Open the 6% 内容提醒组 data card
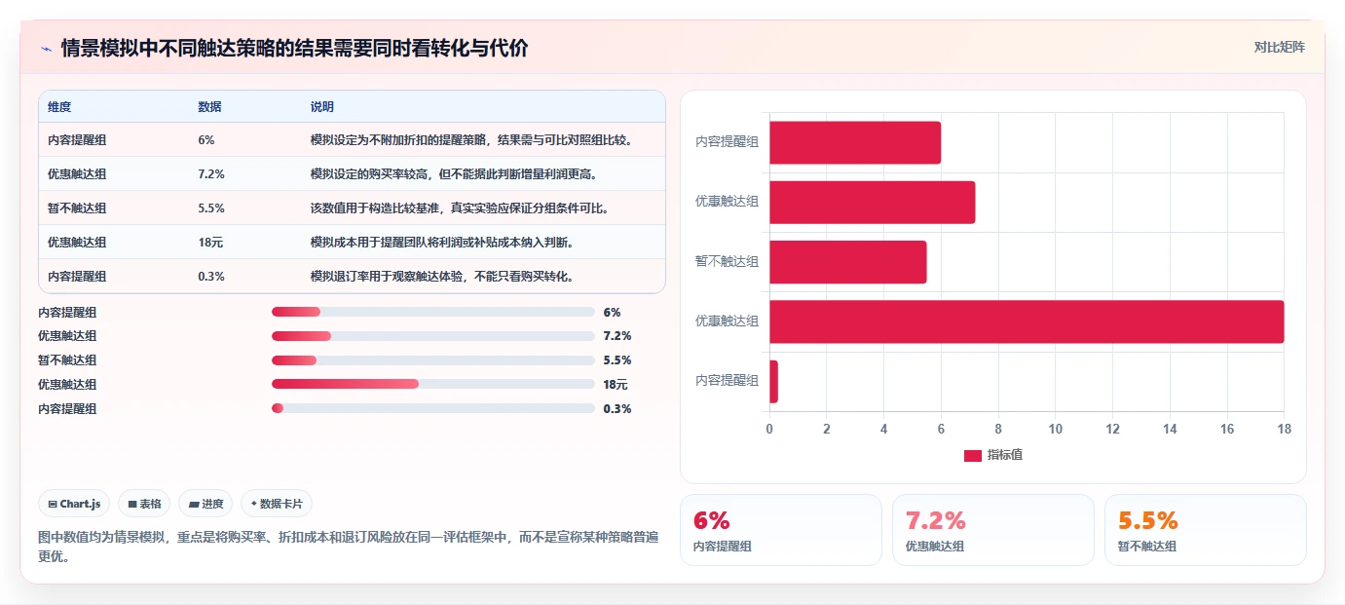1345x605 pixels. [x=780, y=530]
